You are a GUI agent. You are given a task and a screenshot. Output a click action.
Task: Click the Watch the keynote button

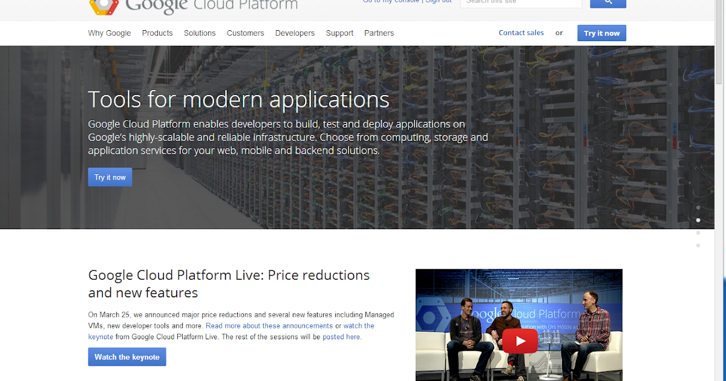pyautogui.click(x=127, y=357)
